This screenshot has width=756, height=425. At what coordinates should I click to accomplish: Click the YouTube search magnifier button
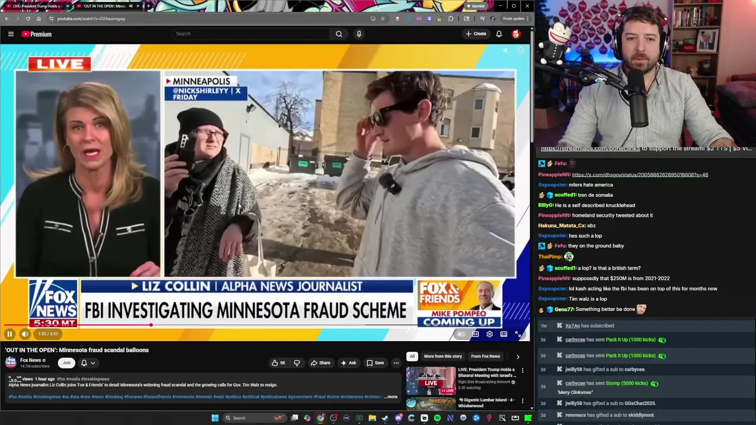[x=339, y=34]
